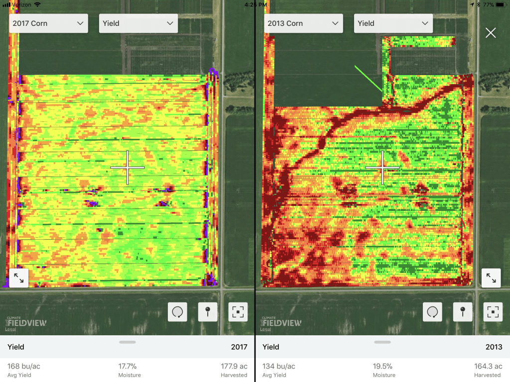Viewport: 510px width, 382px height.
Task: Open the Legal link under the 2013 map
Action: pyautogui.click(x=265, y=329)
